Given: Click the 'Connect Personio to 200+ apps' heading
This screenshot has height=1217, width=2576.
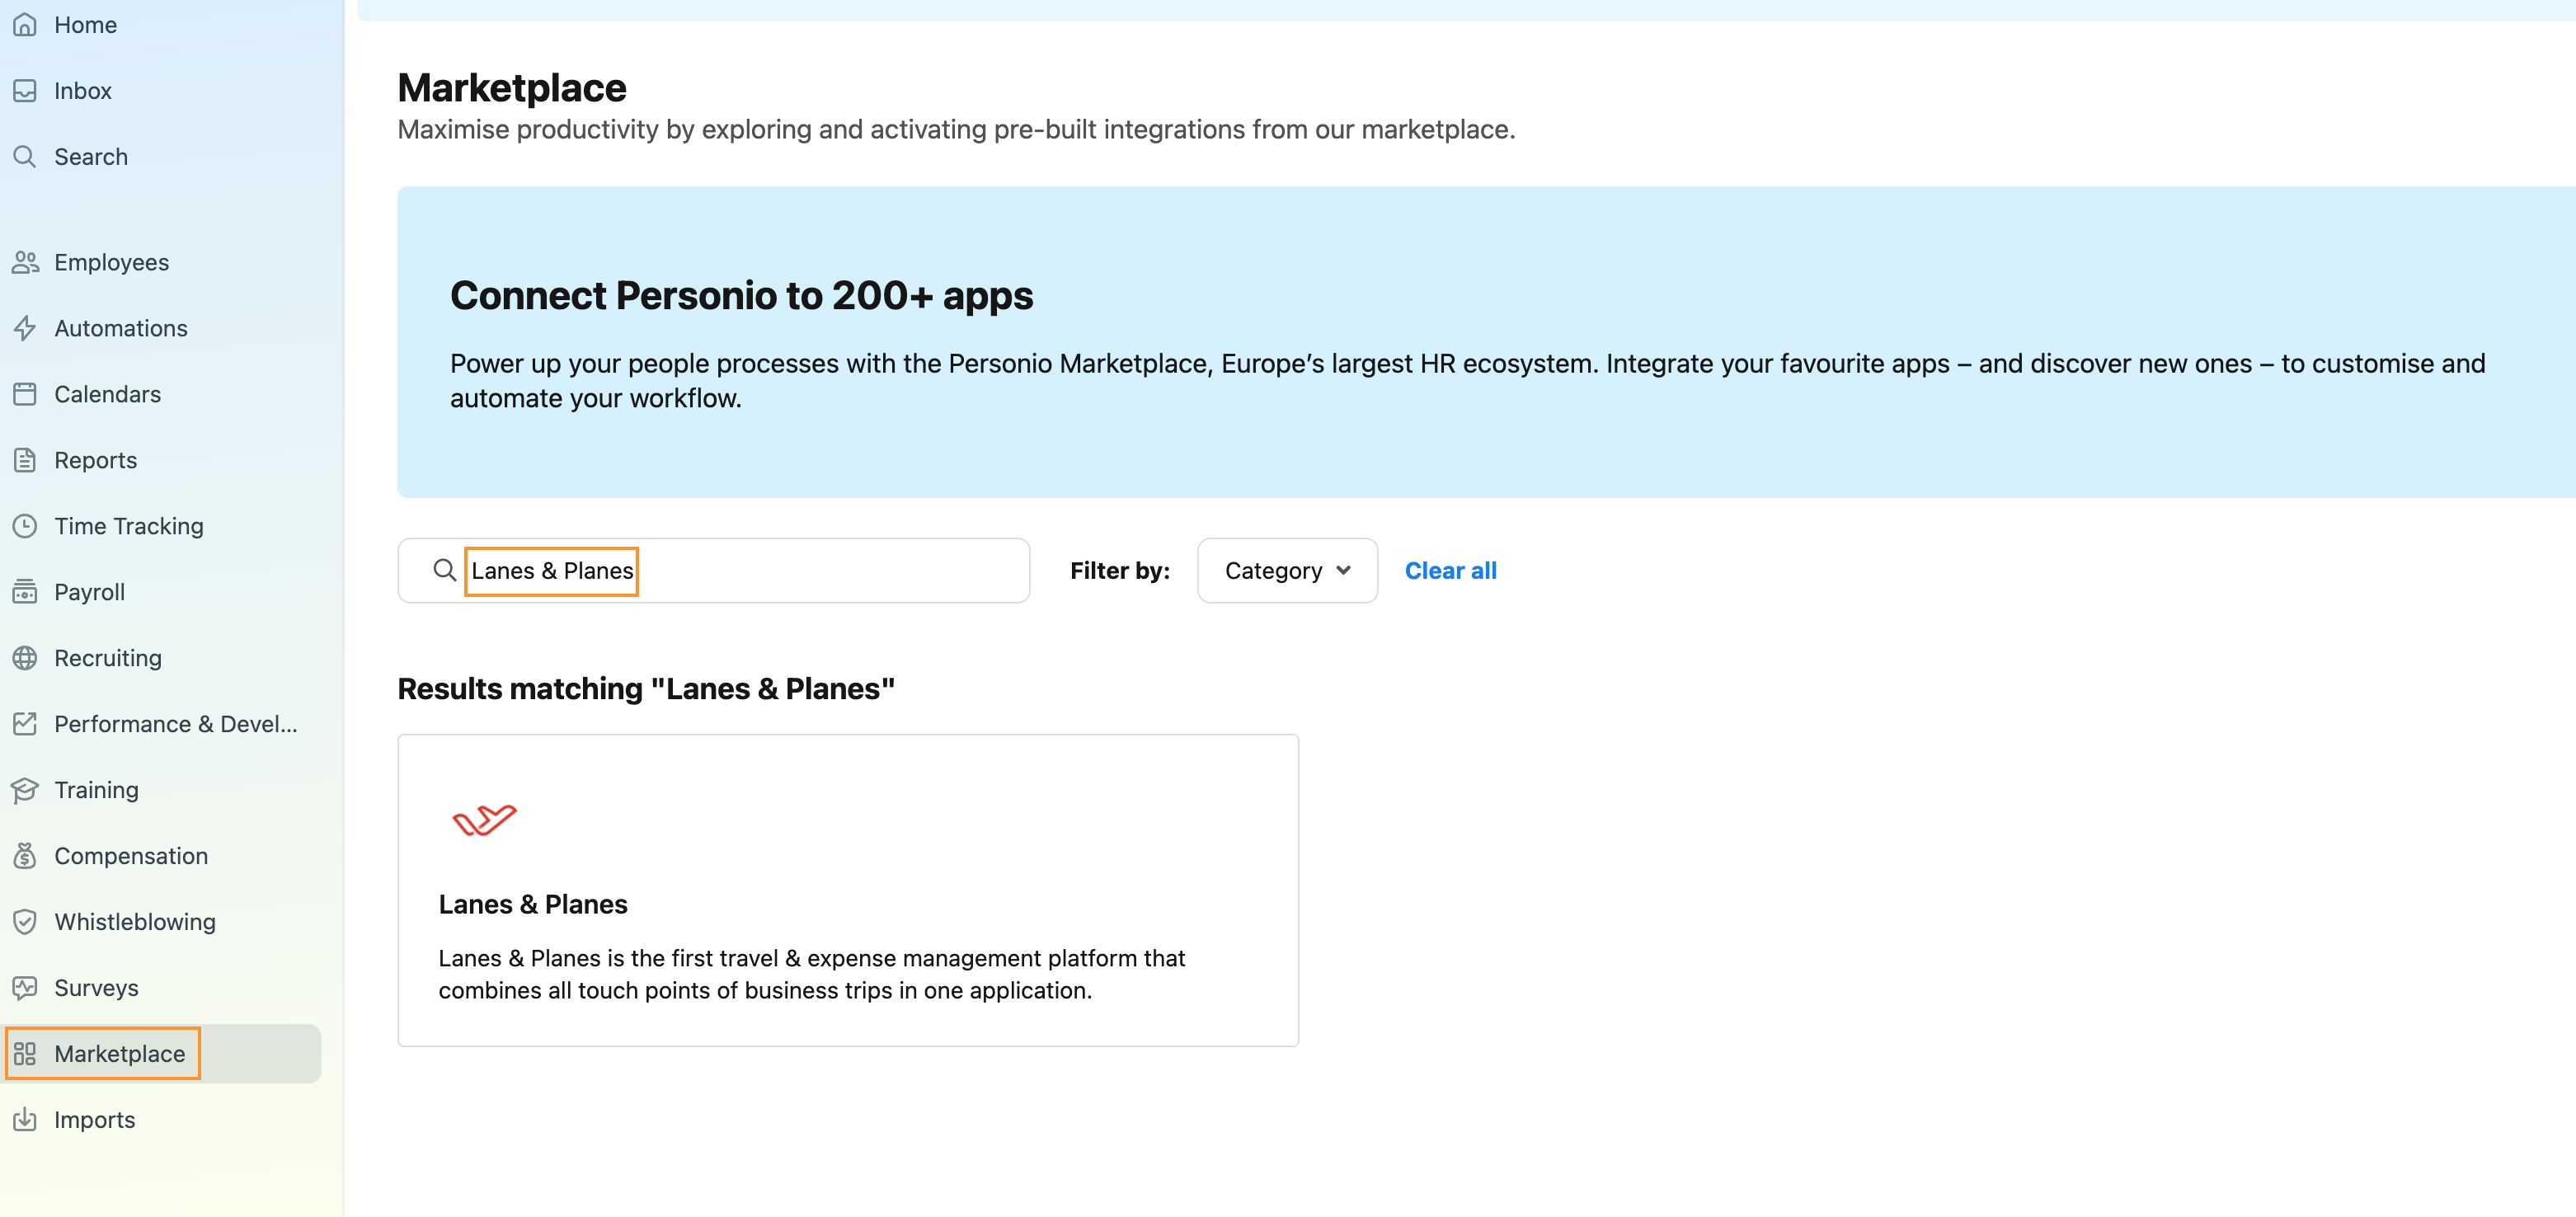Looking at the screenshot, I should pyautogui.click(x=741, y=296).
